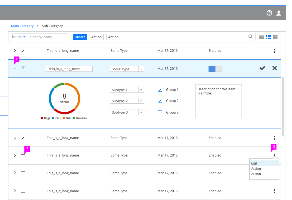
Task: Click kebab icon above the Edit menu
Action: coord(275,155)
